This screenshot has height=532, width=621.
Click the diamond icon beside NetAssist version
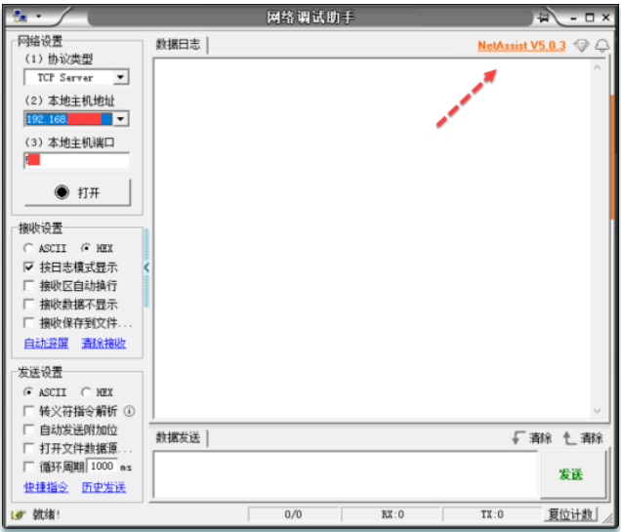click(582, 46)
